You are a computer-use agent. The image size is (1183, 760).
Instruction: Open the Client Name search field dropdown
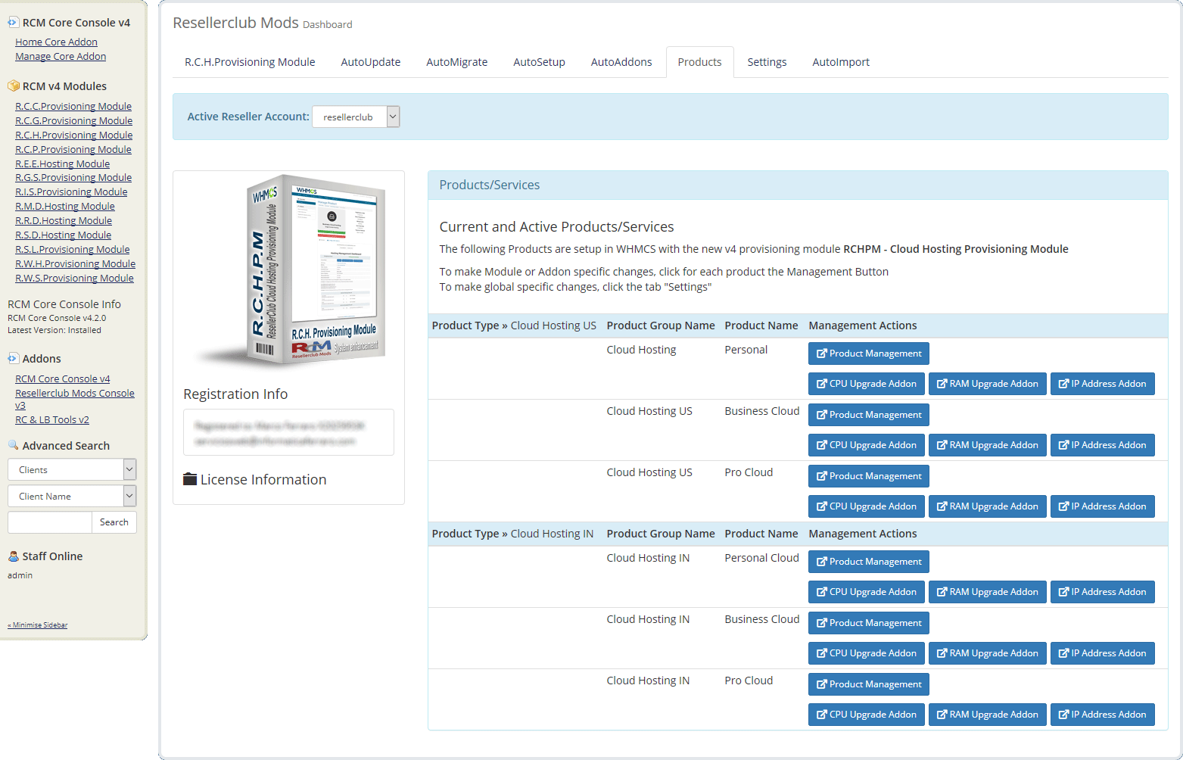72,496
